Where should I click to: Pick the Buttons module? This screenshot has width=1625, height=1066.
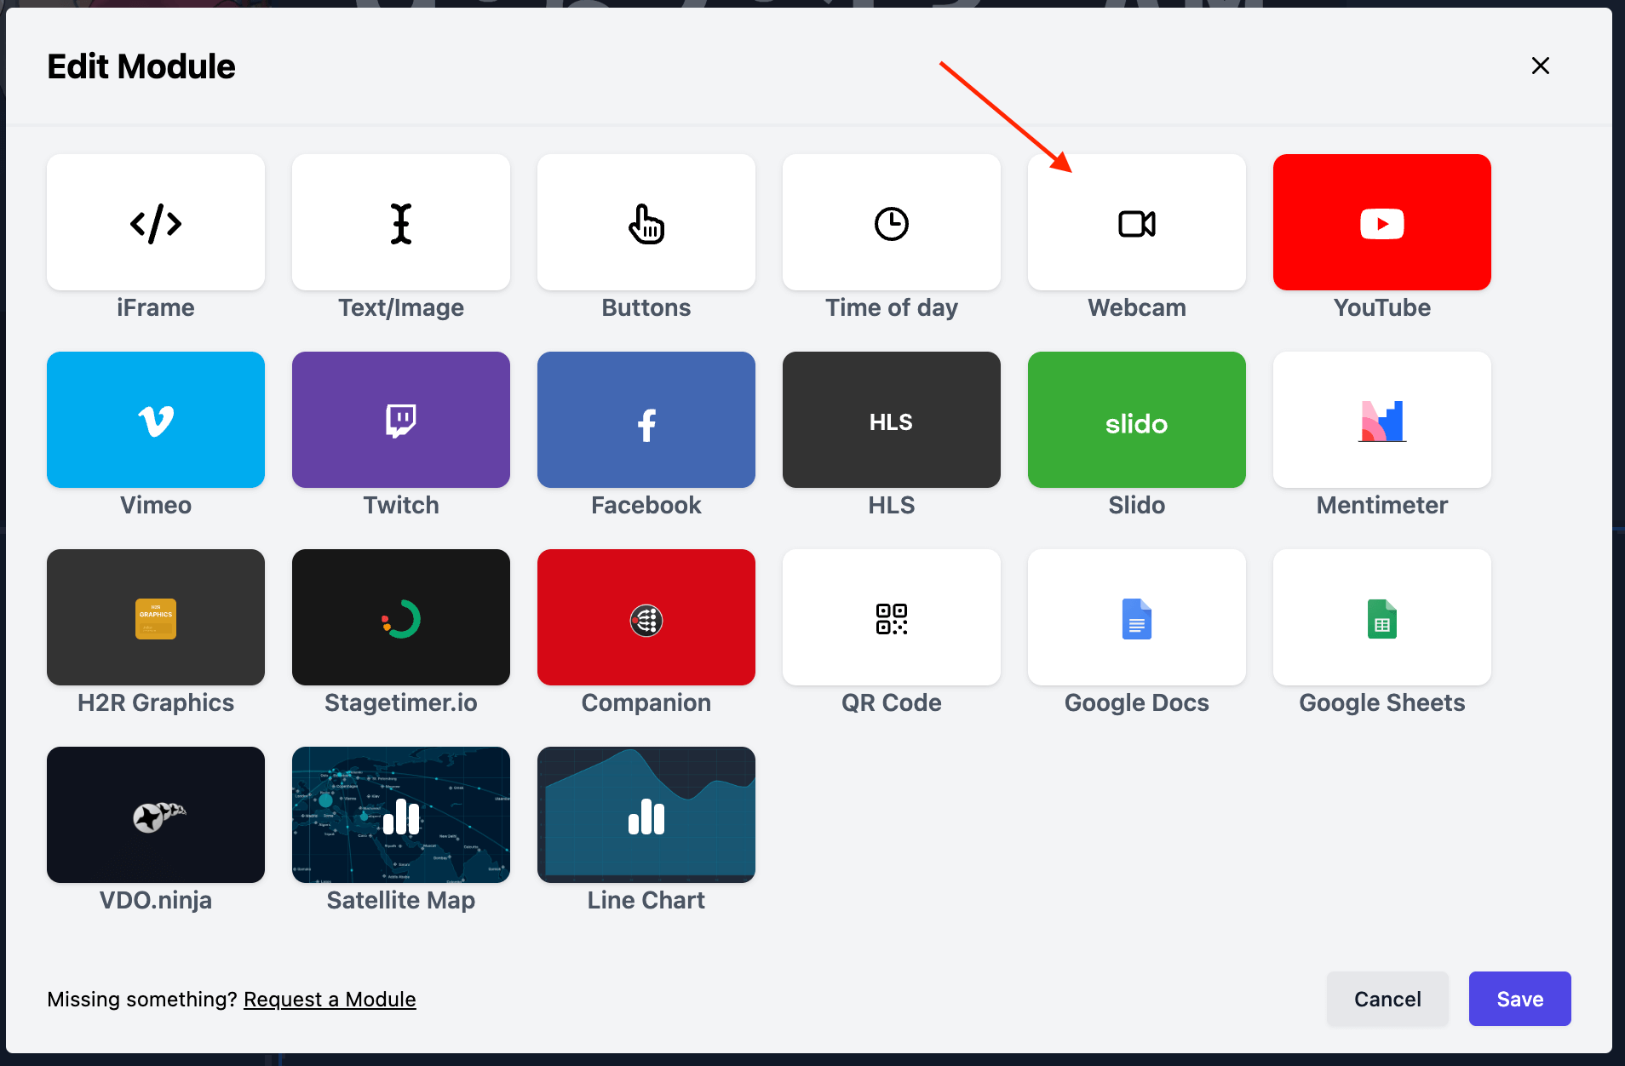click(x=646, y=222)
